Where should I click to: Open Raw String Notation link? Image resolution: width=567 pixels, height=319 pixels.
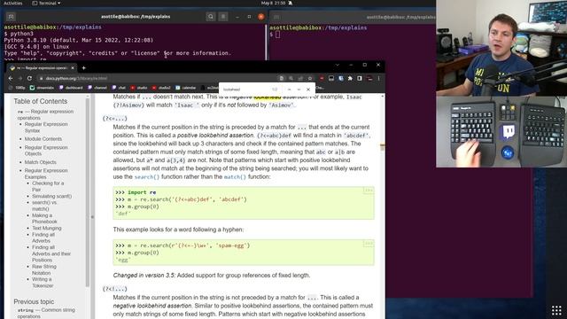coord(44,269)
